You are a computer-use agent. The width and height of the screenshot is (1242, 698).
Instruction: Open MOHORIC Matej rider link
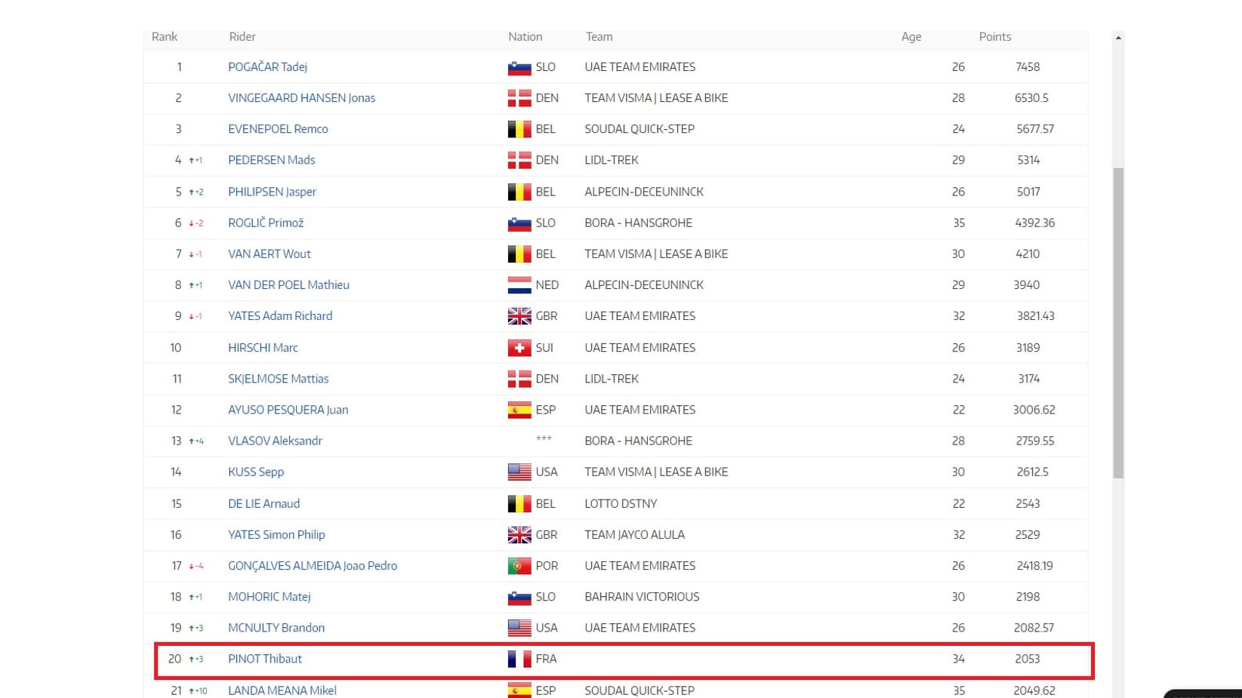[x=270, y=596]
